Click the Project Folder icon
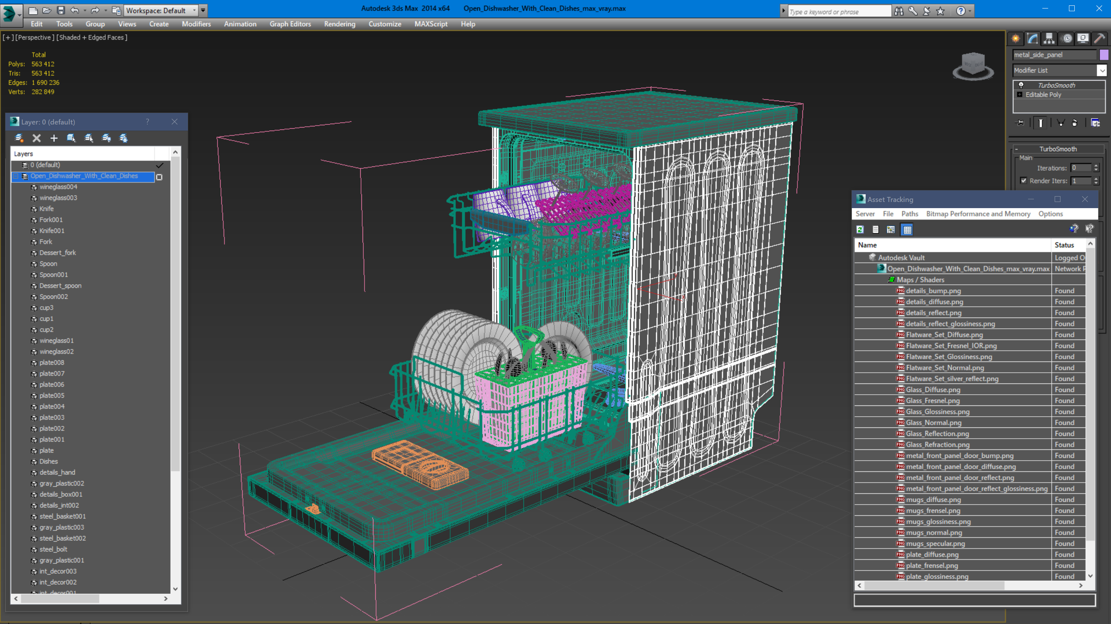This screenshot has height=624, width=1111. point(116,10)
